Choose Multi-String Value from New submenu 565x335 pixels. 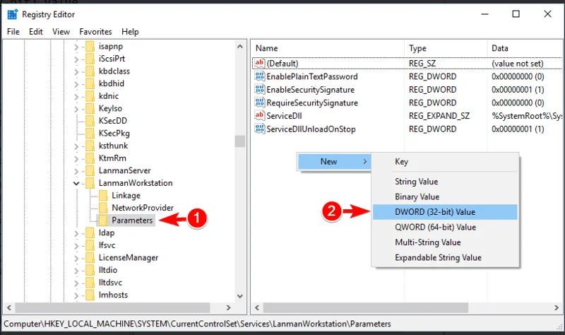click(445, 242)
